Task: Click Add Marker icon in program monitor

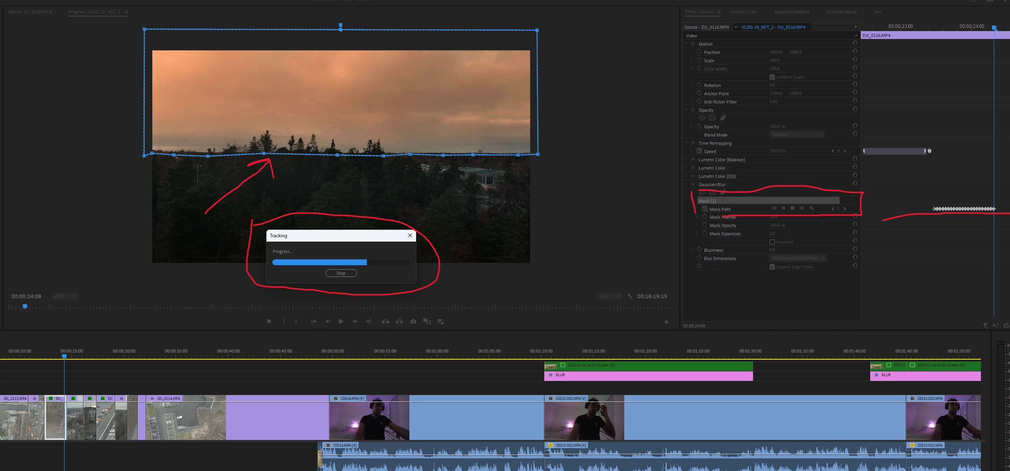Action: click(269, 321)
